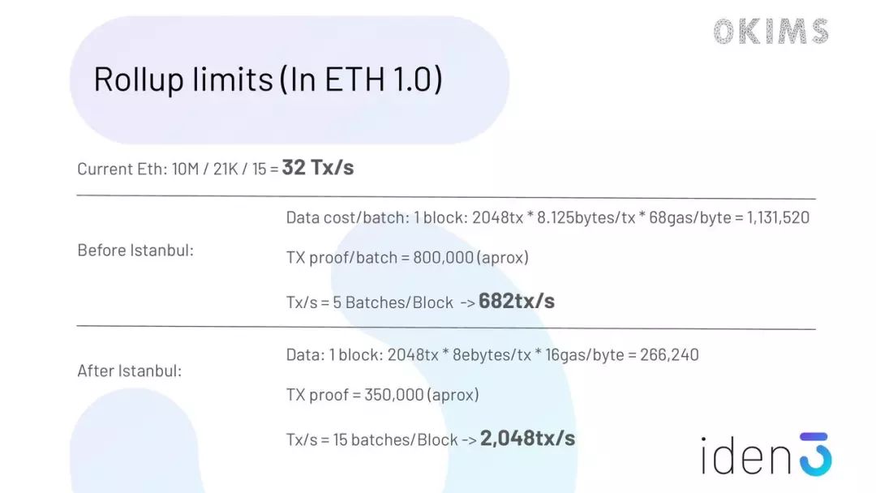Click the (In ETH 1.0) title part
Image resolution: width=876 pixels, height=493 pixels.
[360, 79]
